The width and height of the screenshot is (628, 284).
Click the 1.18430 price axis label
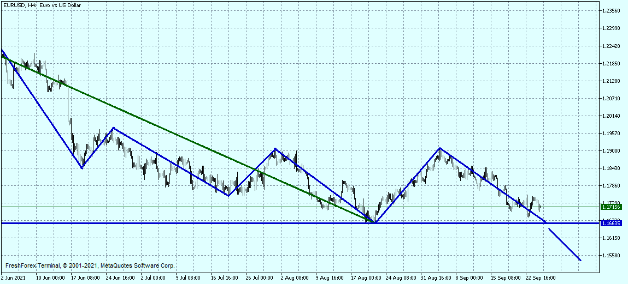point(611,168)
